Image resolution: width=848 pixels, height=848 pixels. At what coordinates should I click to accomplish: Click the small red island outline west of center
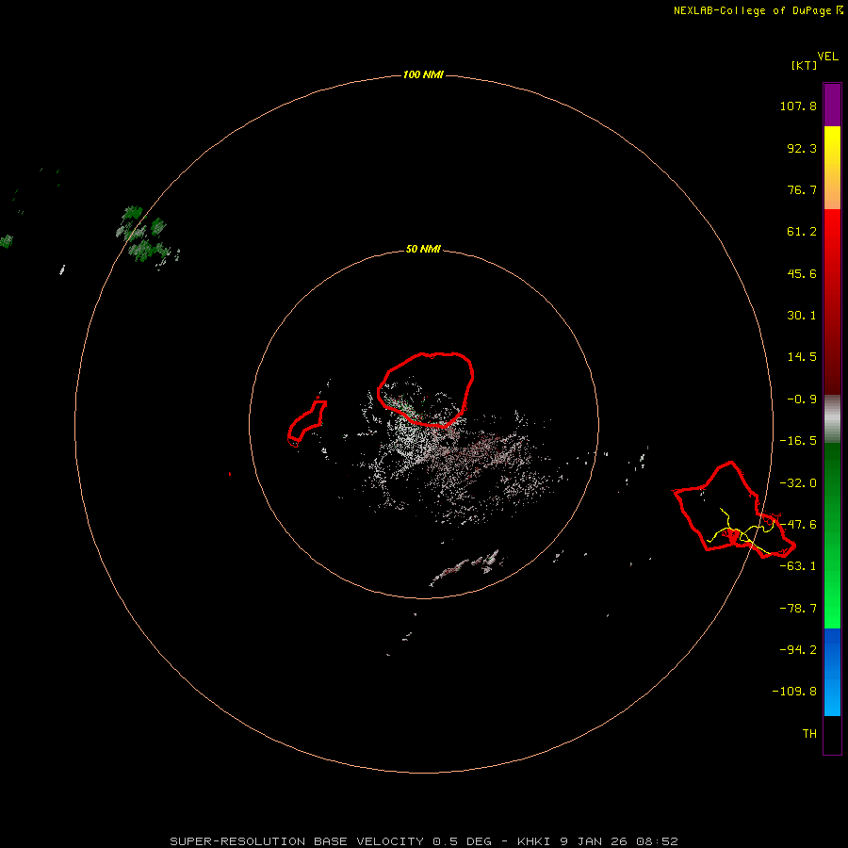coord(307,423)
